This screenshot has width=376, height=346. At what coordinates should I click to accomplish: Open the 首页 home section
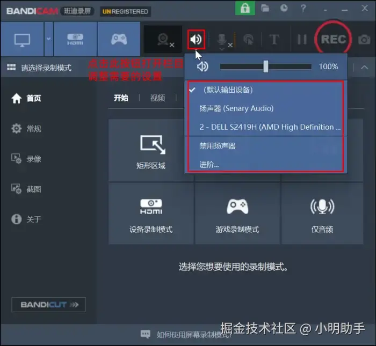point(26,98)
